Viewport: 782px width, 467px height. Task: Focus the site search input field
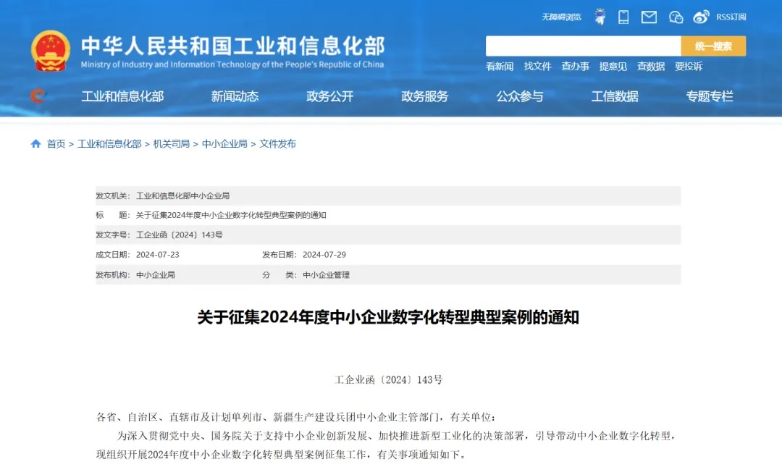583,46
